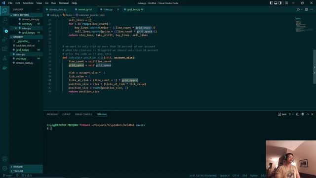The image size is (316, 178).
Task: Click the Rules class in the breadcrumbs
Action: [x=67, y=15]
